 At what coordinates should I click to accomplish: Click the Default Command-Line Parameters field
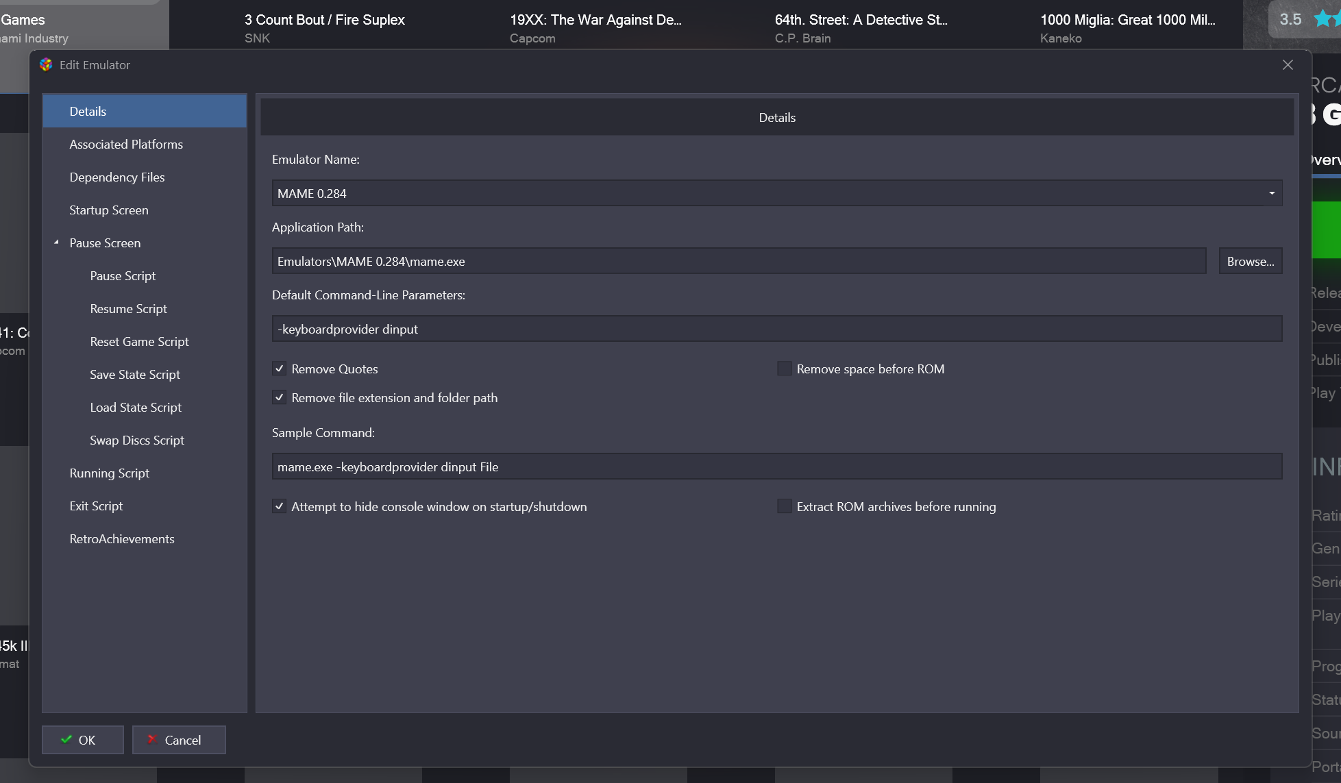click(776, 330)
